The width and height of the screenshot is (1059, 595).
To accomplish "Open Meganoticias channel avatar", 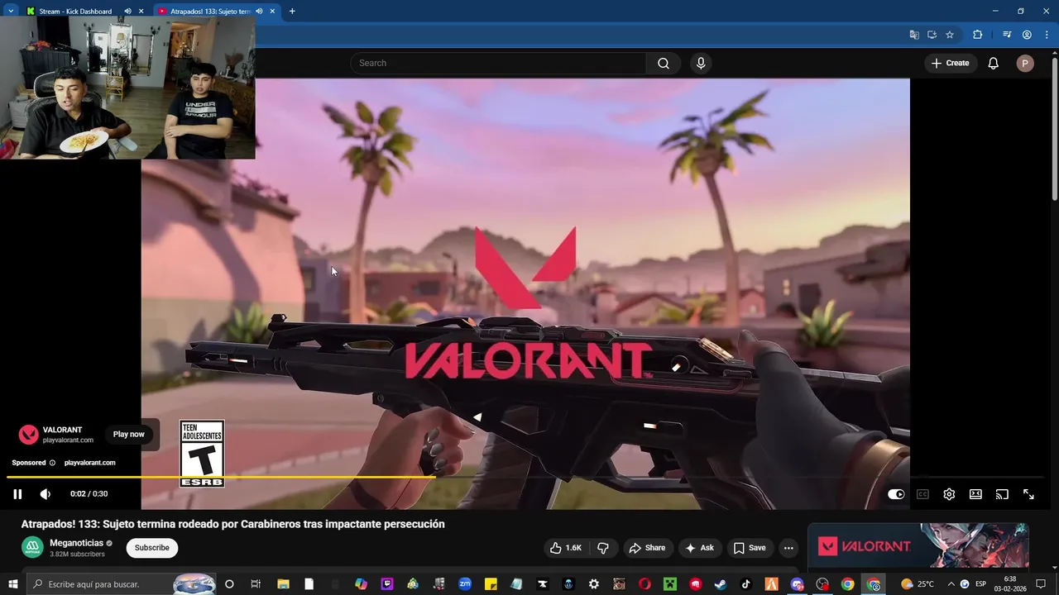I will 32,548.
